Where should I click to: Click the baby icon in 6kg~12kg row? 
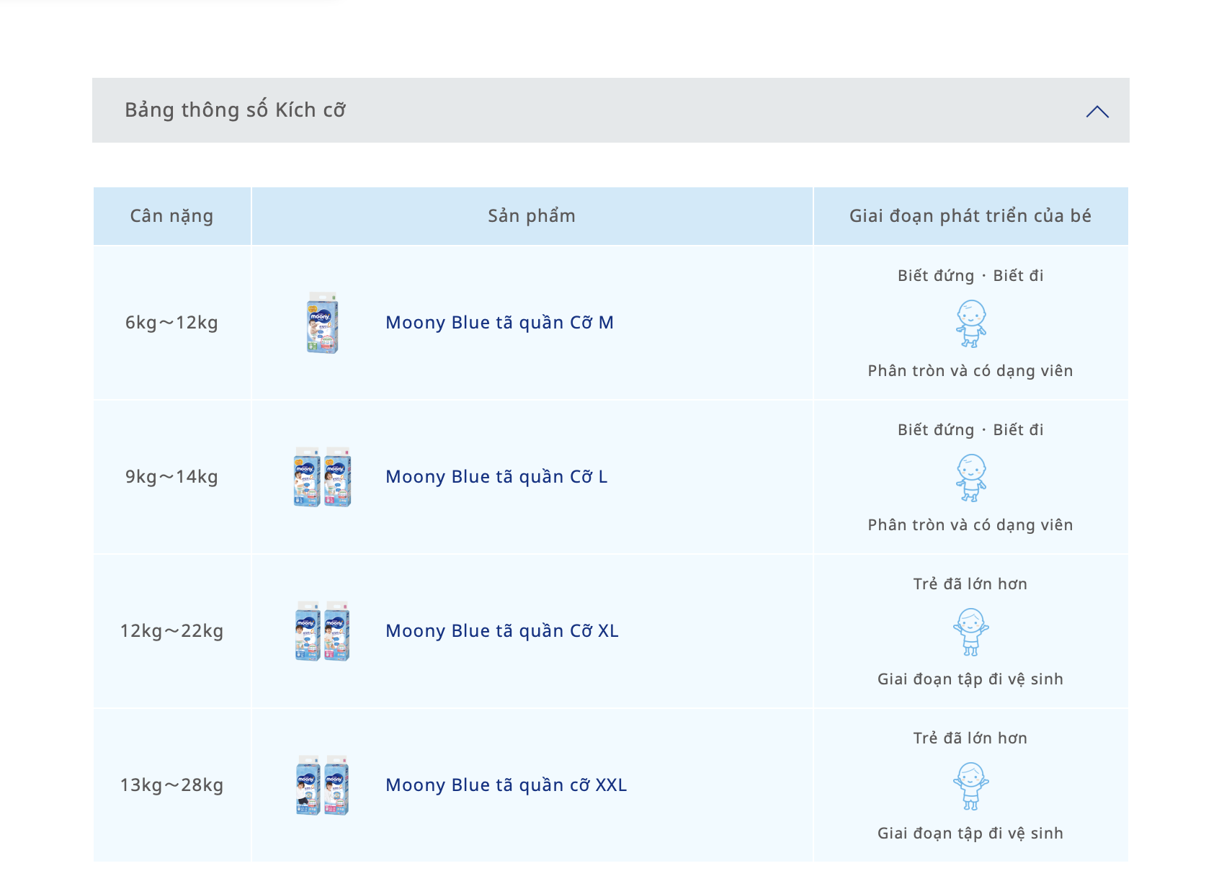(x=970, y=323)
